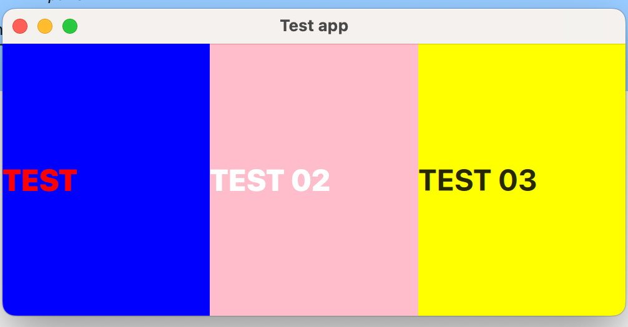Click empty title bar beside the title
This screenshot has height=327, width=628.
click(481, 26)
